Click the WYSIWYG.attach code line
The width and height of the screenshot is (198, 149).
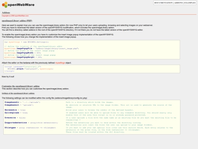coord(30,69)
